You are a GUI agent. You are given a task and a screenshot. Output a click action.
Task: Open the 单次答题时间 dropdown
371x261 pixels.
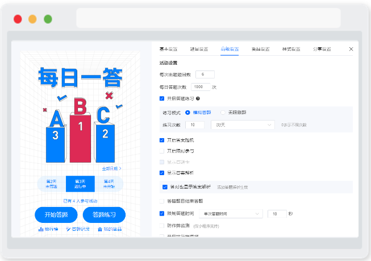point(231,214)
